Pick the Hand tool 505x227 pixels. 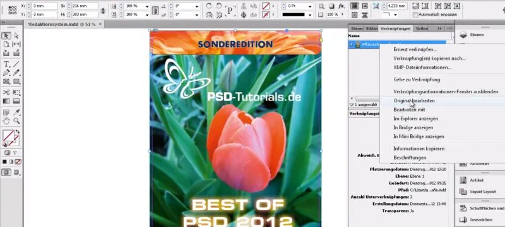coord(6,121)
